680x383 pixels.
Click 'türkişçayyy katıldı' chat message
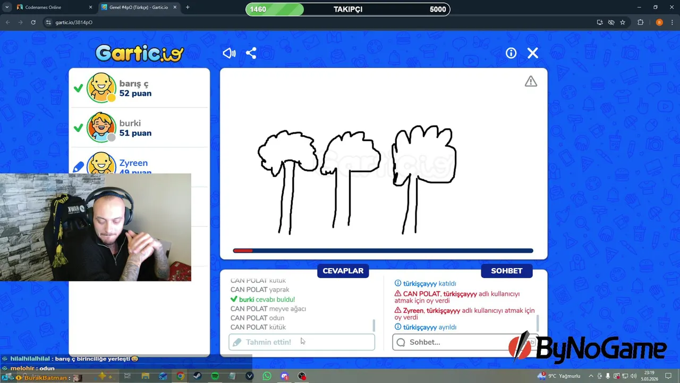pyautogui.click(x=426, y=284)
